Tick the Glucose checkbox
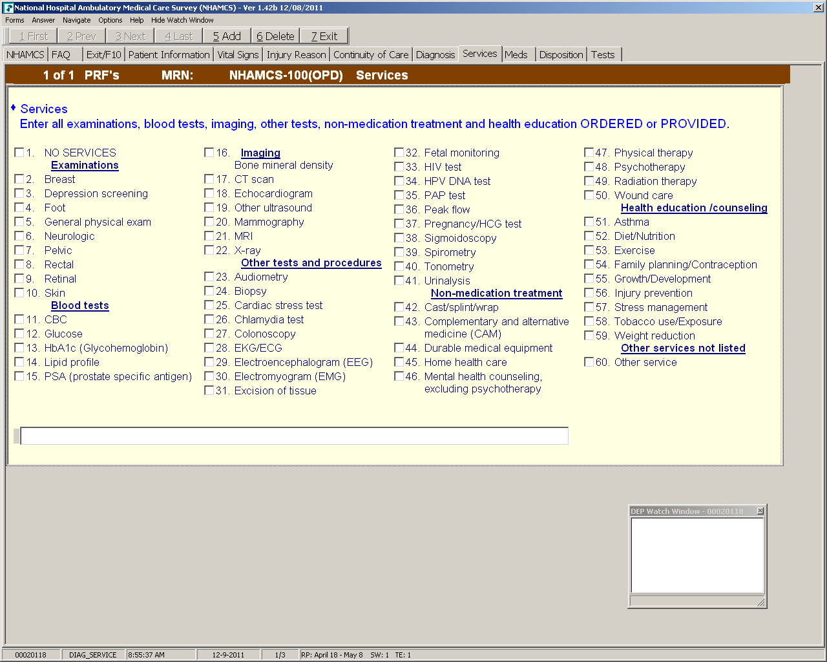Image resolution: width=827 pixels, height=662 pixels. 19,334
